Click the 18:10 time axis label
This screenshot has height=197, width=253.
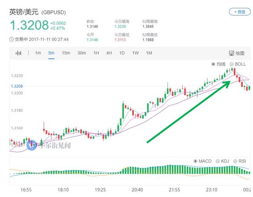63,190
